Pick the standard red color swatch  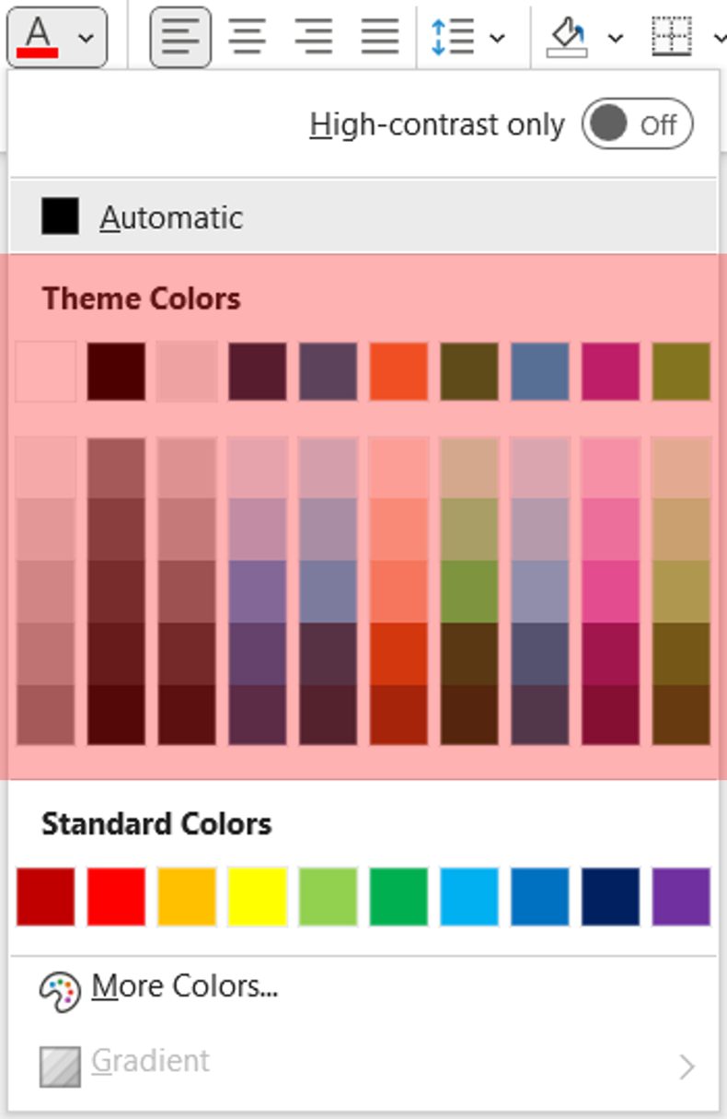(116, 896)
